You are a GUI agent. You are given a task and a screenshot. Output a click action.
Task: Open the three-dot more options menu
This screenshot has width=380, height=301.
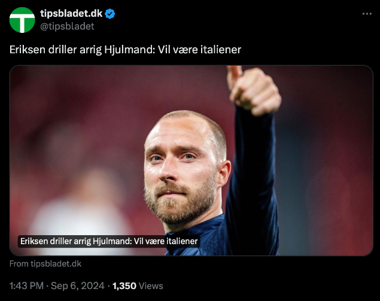pyautogui.click(x=367, y=14)
